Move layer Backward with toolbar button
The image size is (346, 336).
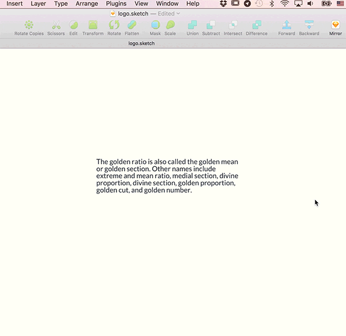309,25
